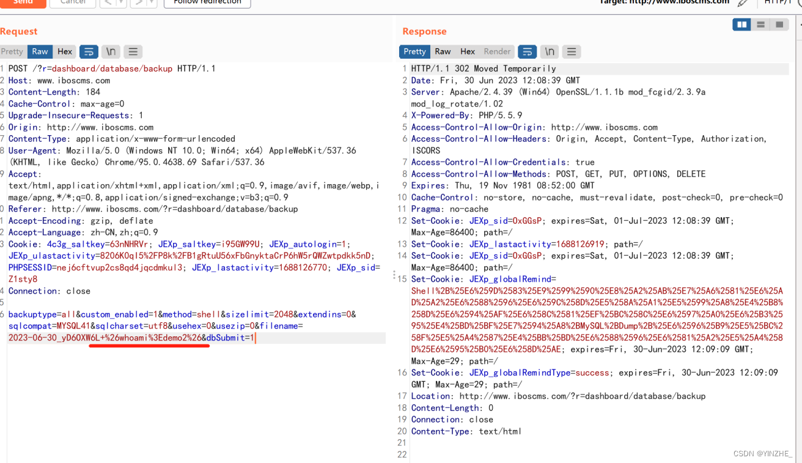Click the Cache-Control: no-store response header
The image size is (802, 463).
point(597,197)
